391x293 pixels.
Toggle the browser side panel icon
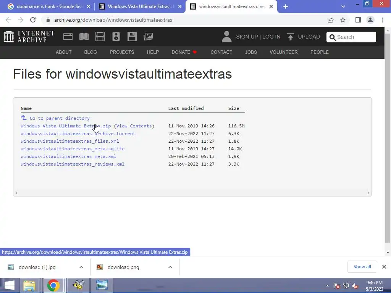(x=358, y=20)
